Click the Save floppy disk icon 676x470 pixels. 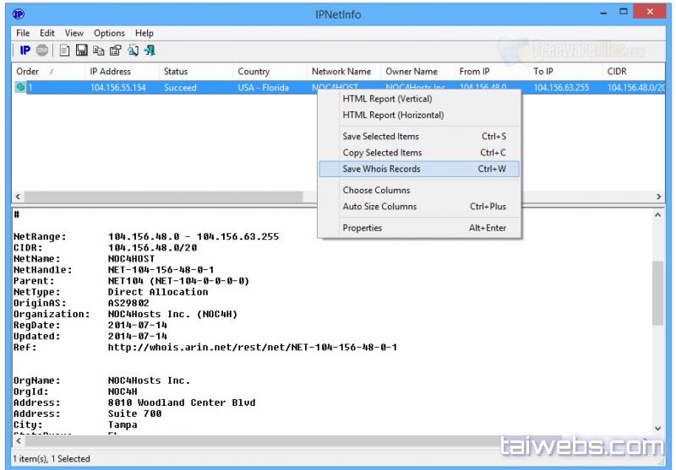(82, 51)
